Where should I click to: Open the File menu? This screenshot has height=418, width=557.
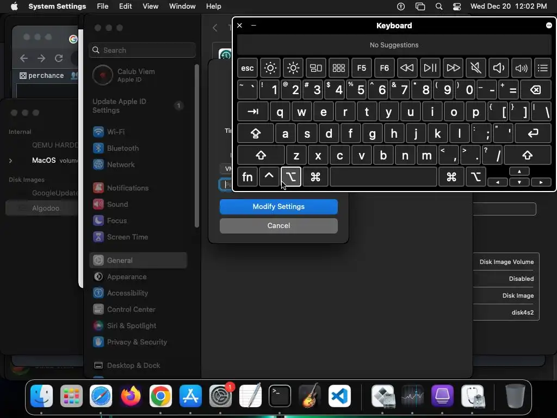(102, 7)
